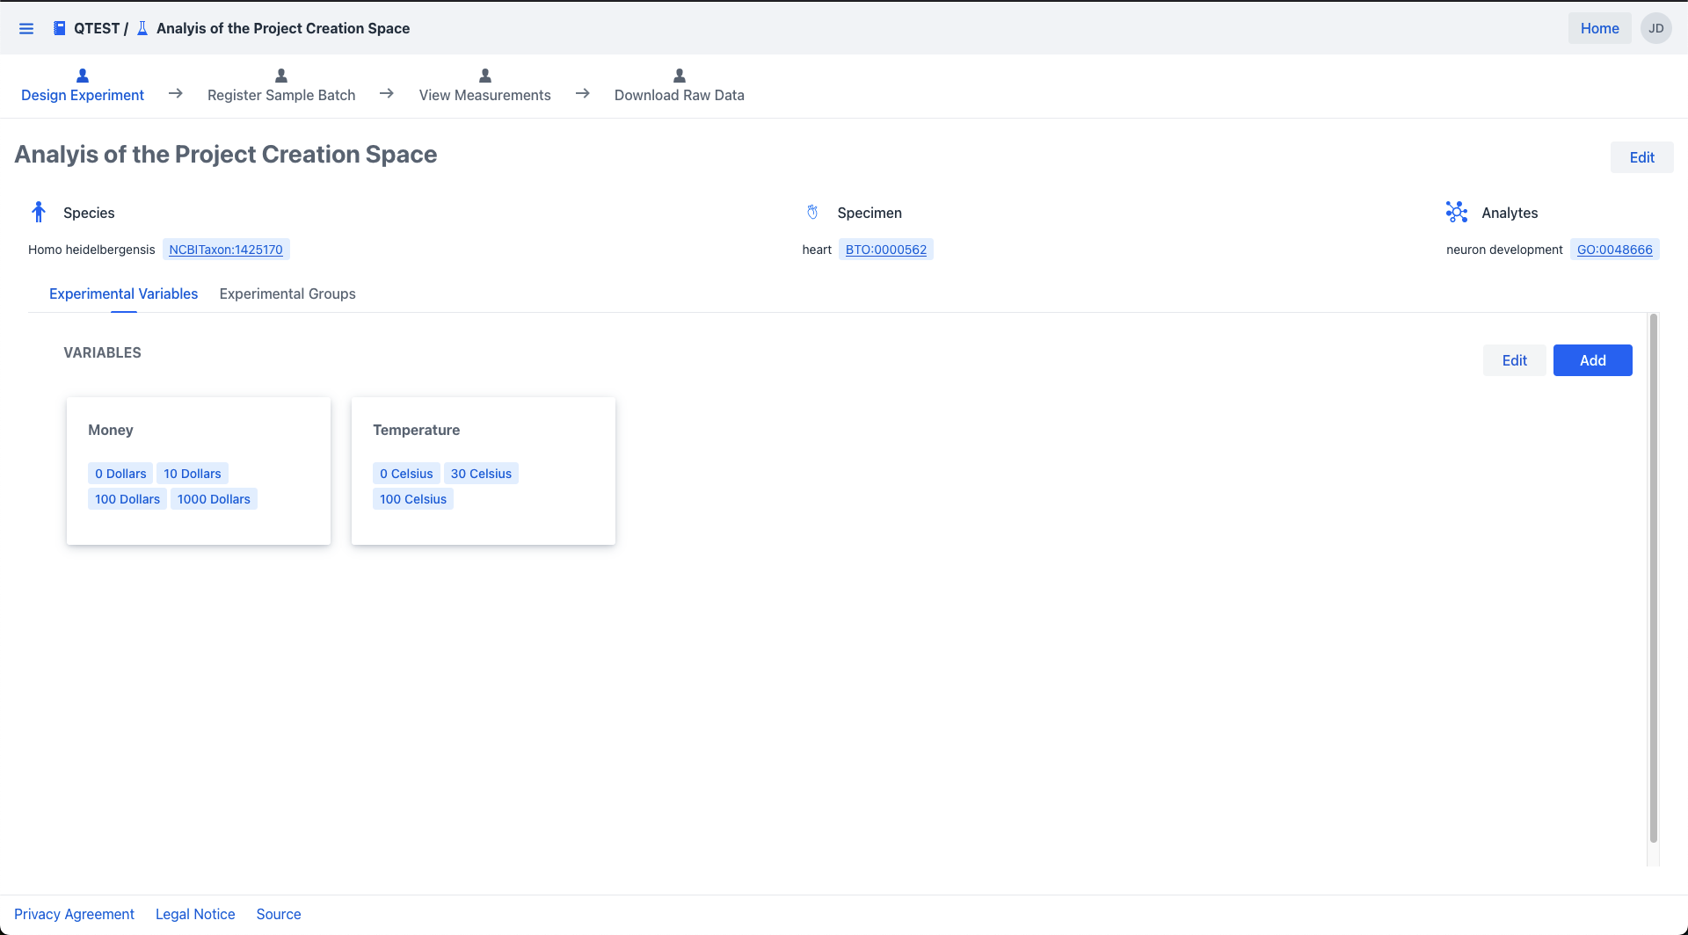
Task: Open the NCBITaxon:1425170 link
Action: pos(226,250)
